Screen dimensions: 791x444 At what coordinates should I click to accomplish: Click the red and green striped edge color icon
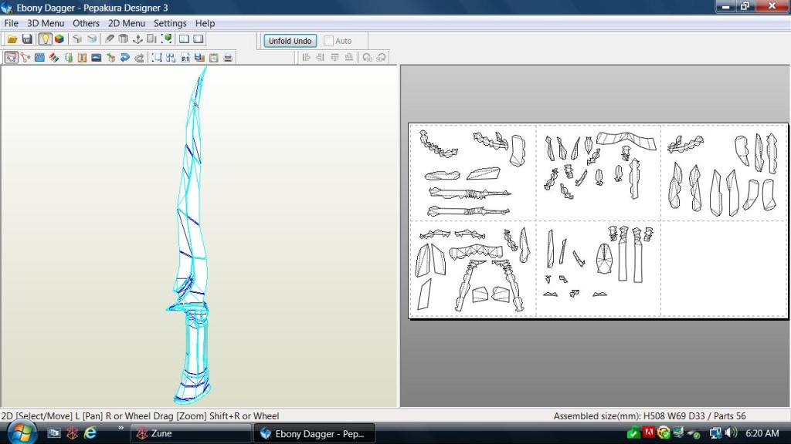(x=53, y=57)
